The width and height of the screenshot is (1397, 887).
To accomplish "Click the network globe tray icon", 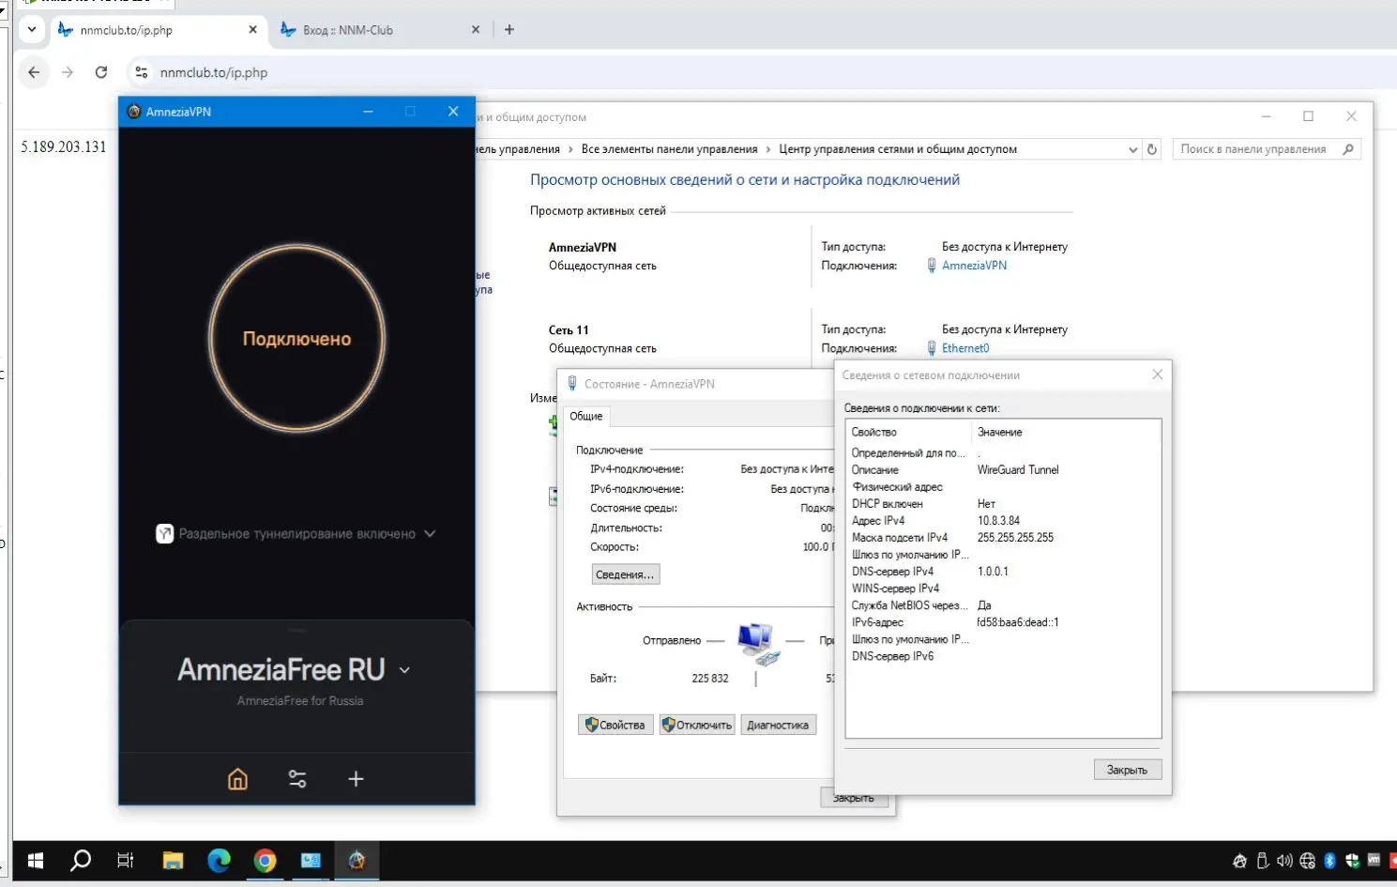I will [1307, 861].
